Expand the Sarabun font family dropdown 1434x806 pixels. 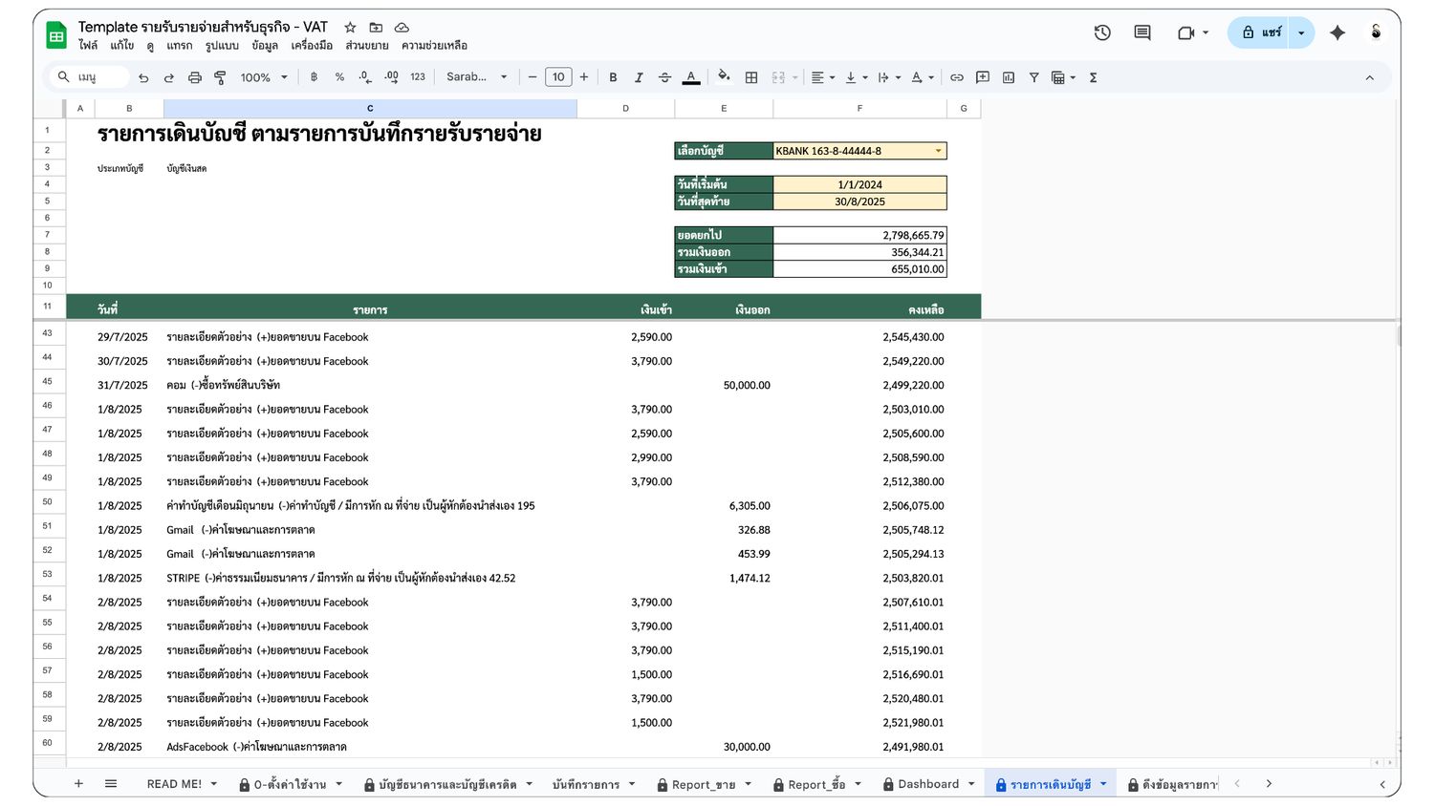(476, 77)
